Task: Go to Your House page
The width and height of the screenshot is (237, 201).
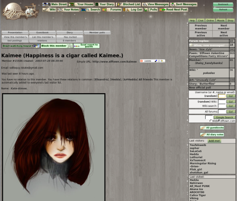Action: pos(81,4)
